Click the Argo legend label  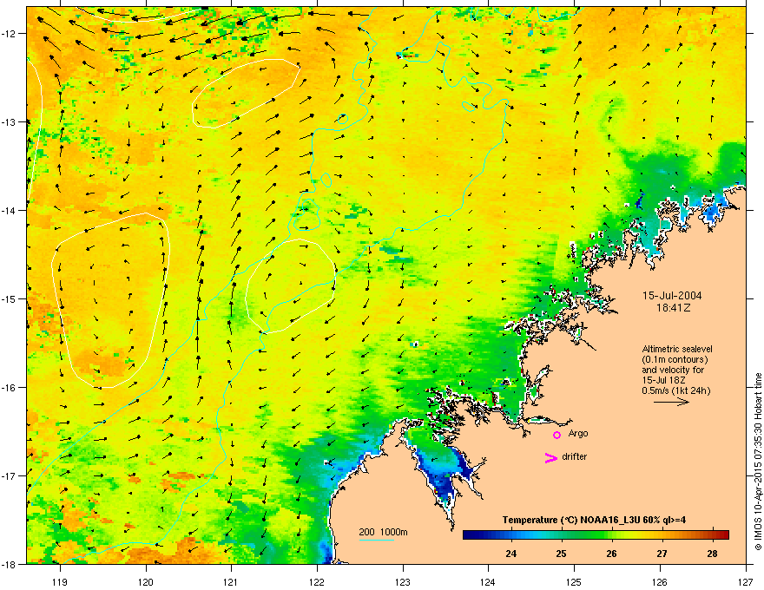pyautogui.click(x=578, y=433)
